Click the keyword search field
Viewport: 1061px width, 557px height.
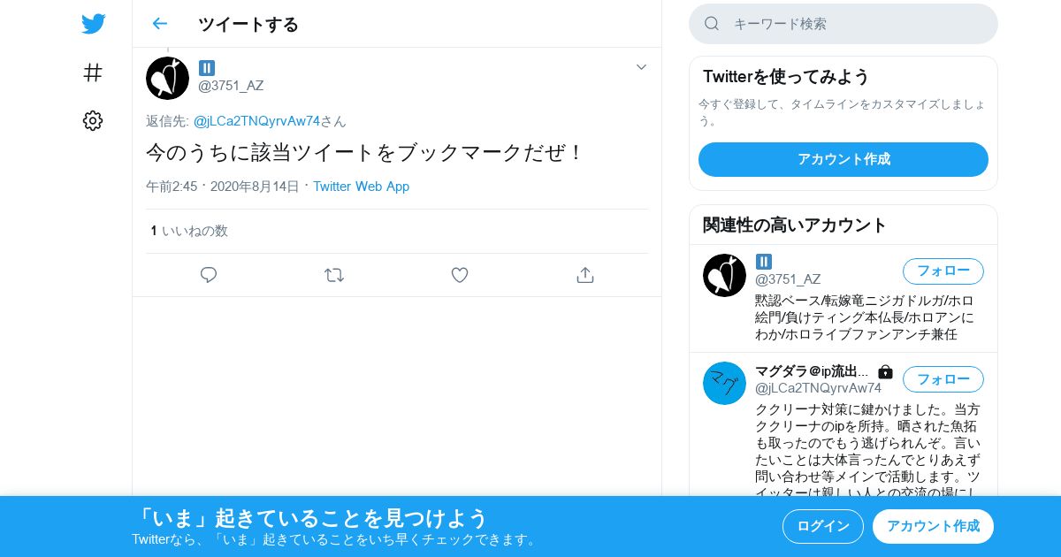point(843,24)
